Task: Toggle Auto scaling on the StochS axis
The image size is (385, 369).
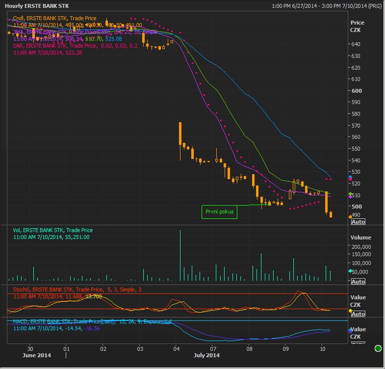Action: (359, 314)
